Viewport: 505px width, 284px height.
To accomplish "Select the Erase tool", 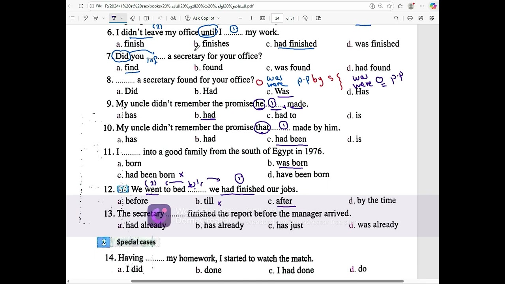I will click(x=133, y=18).
